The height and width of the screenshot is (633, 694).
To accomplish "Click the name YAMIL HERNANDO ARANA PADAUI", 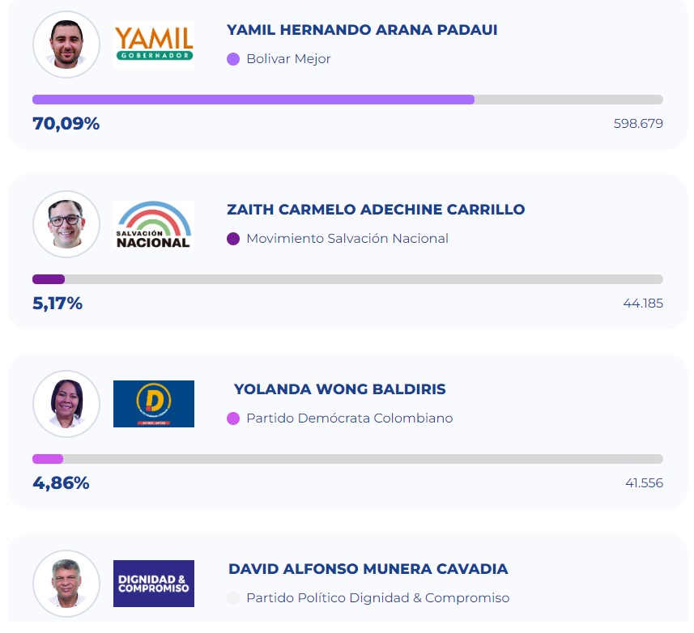I will pos(362,30).
